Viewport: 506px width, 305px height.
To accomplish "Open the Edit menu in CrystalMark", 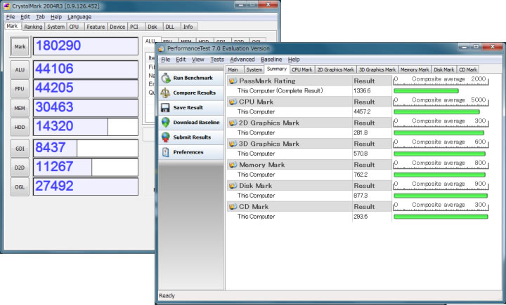I will click(x=25, y=17).
